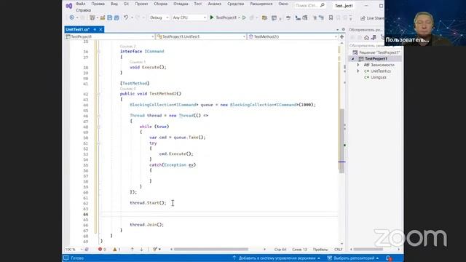The width and height of the screenshot is (466, 262).
Task: Select Usings.cs in Solution Explorer
Action: 378,77
